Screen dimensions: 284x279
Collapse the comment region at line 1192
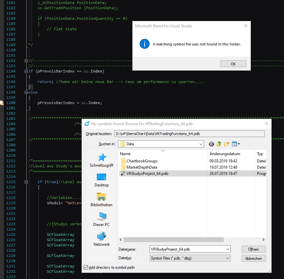26,61
